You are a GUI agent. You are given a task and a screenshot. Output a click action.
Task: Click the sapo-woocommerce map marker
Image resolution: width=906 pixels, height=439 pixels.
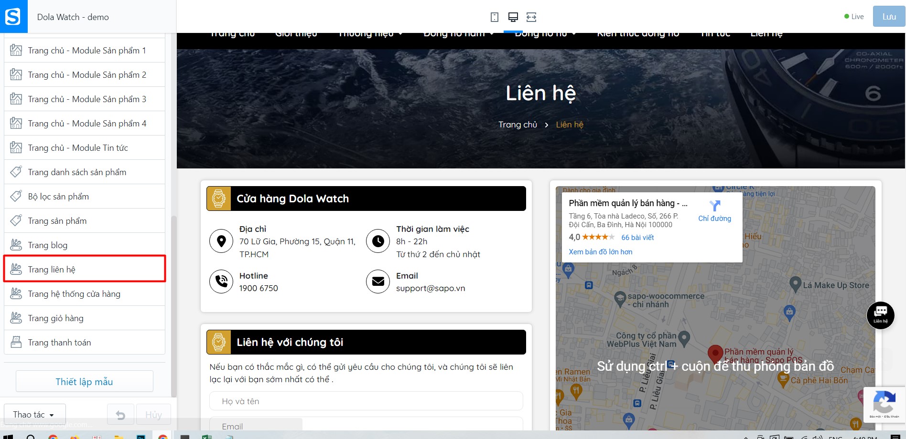(620, 299)
